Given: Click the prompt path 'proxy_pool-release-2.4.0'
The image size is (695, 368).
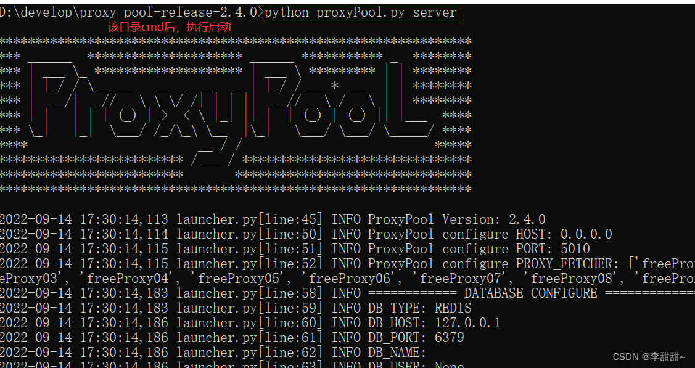Looking at the screenshot, I should (x=168, y=13).
